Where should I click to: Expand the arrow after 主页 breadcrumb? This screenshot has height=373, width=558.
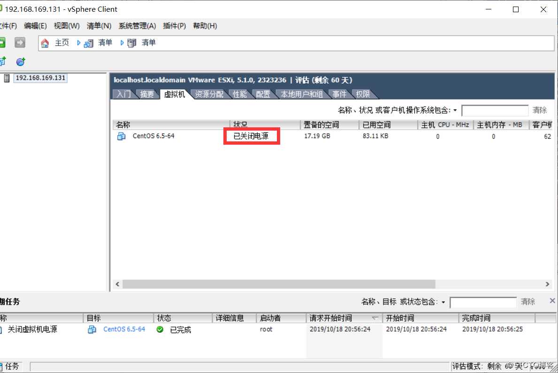(x=78, y=43)
